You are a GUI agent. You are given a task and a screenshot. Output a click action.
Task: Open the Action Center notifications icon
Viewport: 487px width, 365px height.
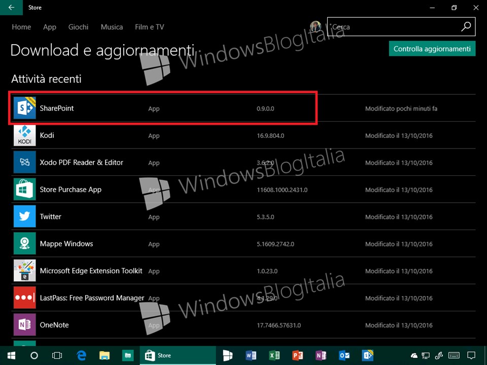(x=471, y=356)
